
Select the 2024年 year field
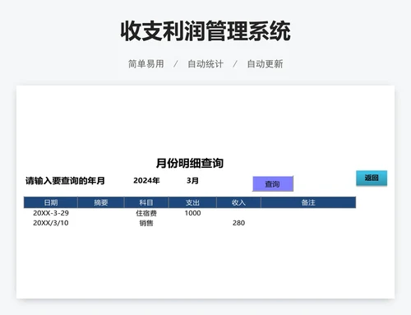[146, 180]
